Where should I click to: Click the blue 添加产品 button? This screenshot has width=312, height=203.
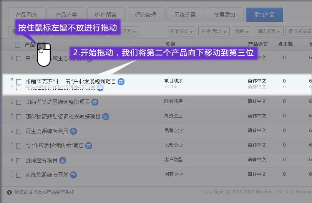264,15
